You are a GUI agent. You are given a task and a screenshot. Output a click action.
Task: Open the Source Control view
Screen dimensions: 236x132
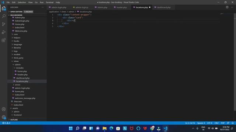coord(4,24)
